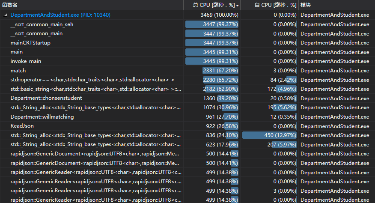Click module cell in the match row
This screenshot has height=203, width=375.
coord(337,71)
